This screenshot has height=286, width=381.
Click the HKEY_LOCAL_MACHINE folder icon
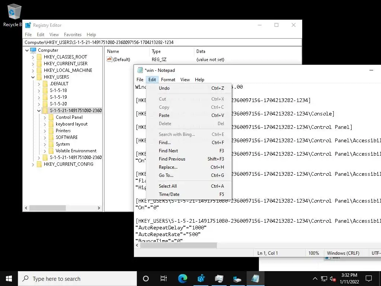click(39, 70)
